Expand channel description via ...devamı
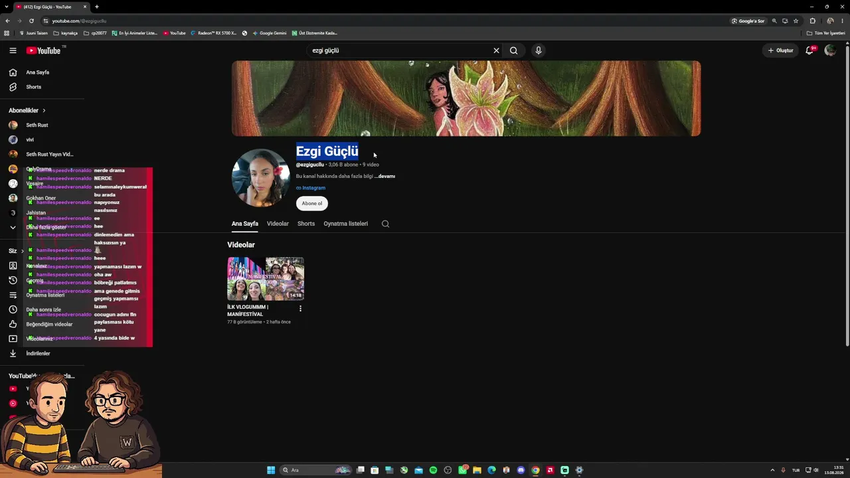850x478 pixels. (x=384, y=177)
